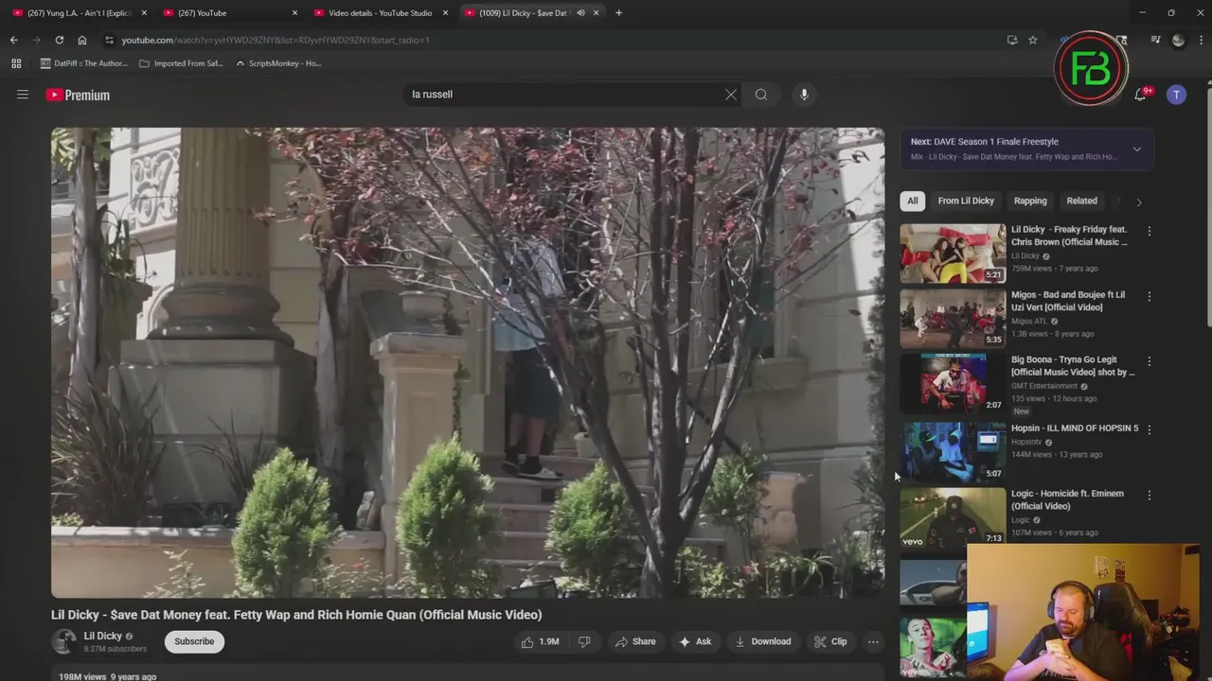
Task: Expand the Next up mix panel
Action: click(1136, 148)
